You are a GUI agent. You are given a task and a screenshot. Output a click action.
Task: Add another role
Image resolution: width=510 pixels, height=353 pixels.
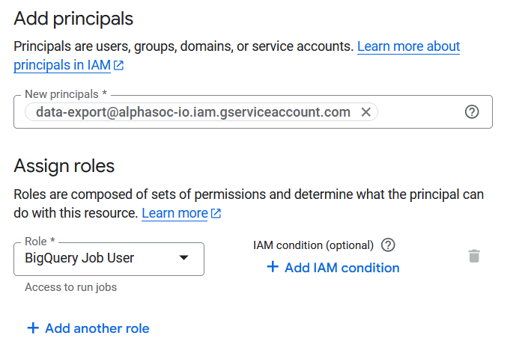tap(88, 328)
